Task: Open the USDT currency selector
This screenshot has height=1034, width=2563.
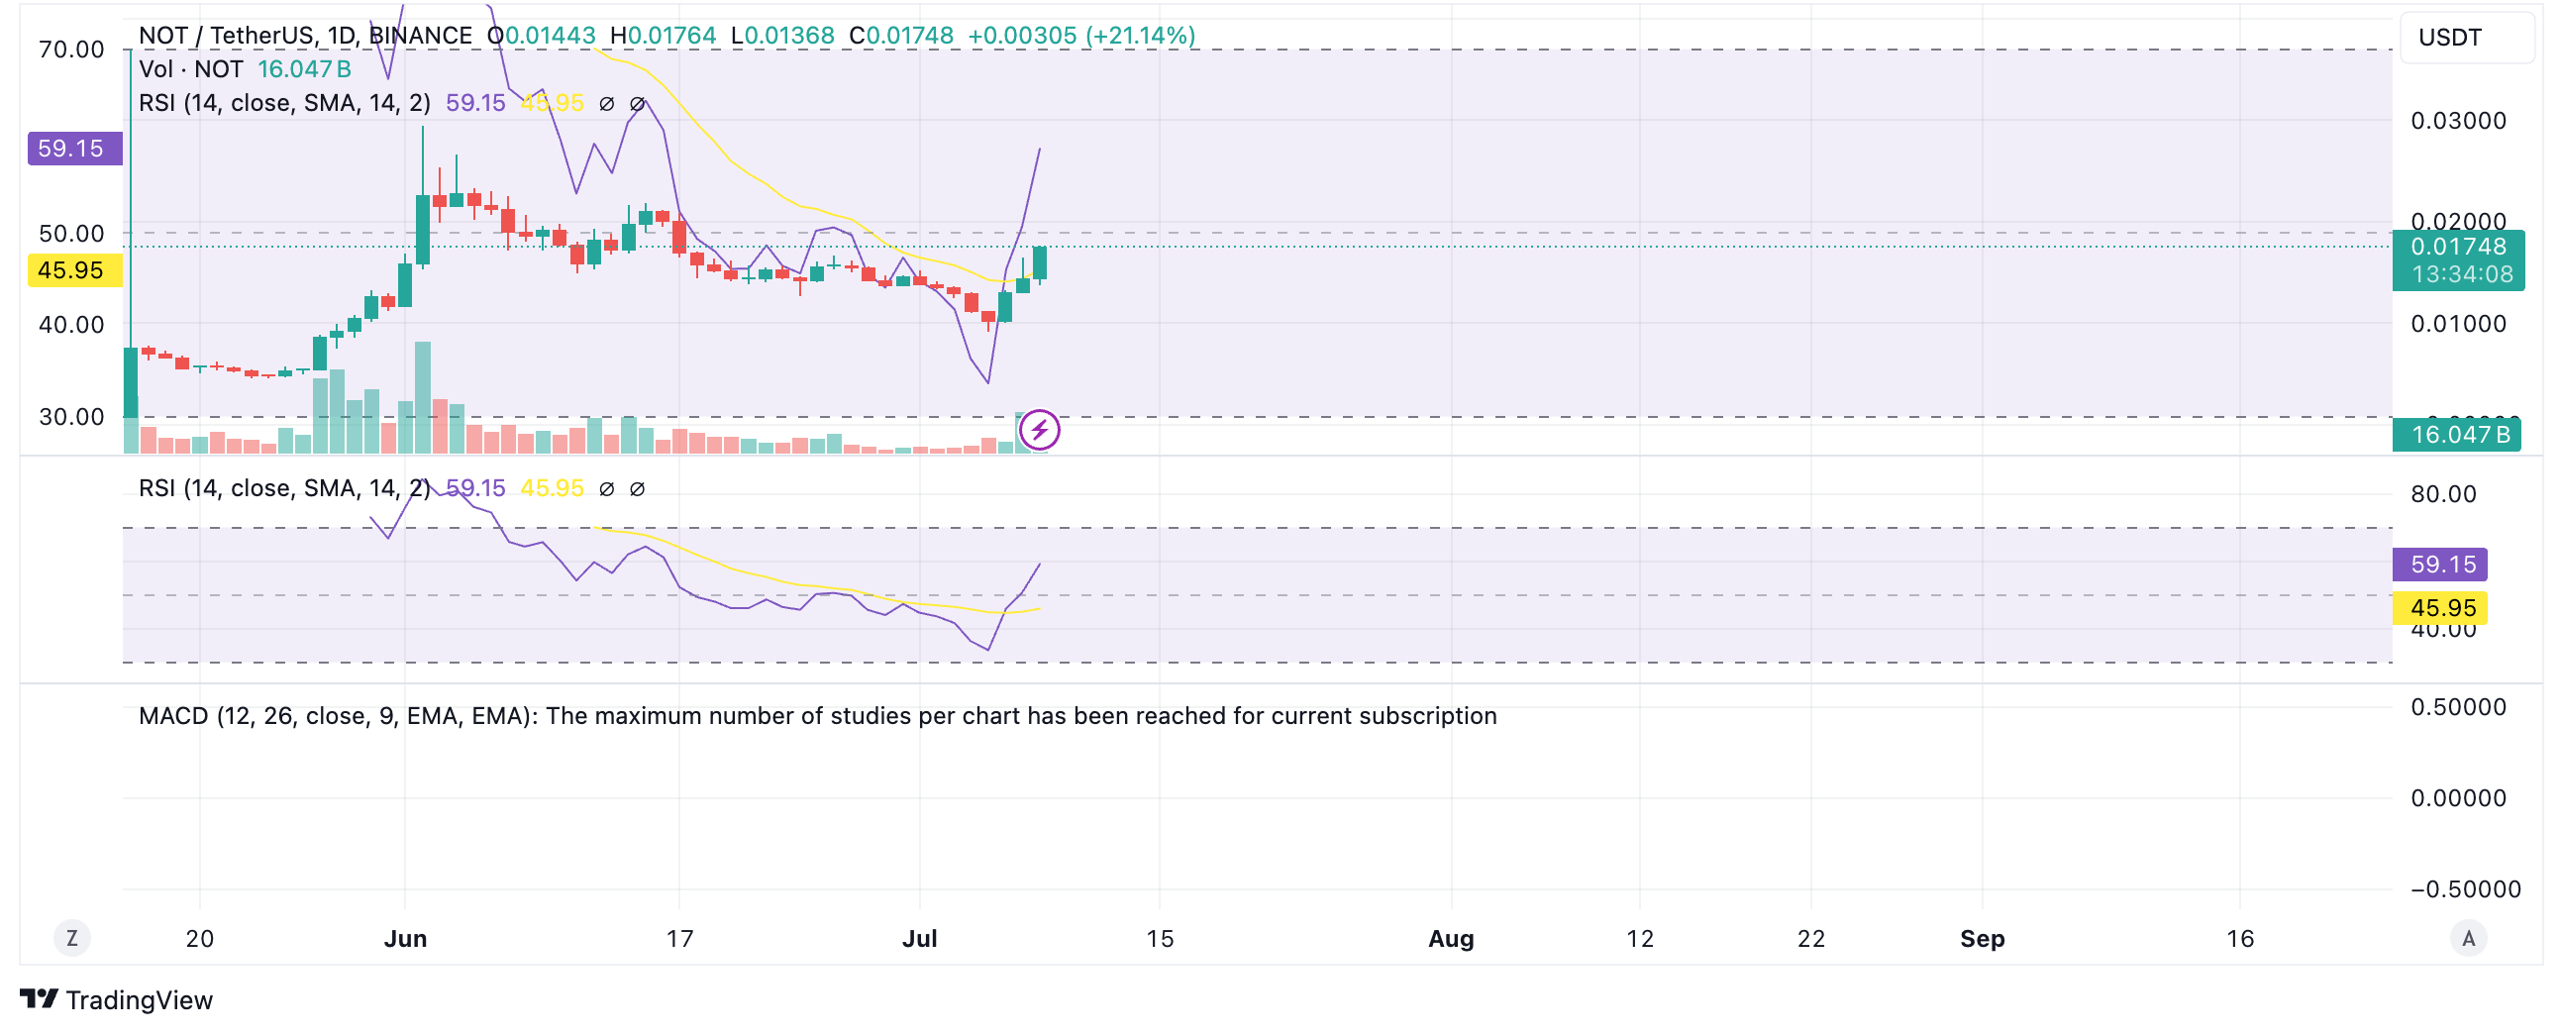Action: [x=2467, y=38]
